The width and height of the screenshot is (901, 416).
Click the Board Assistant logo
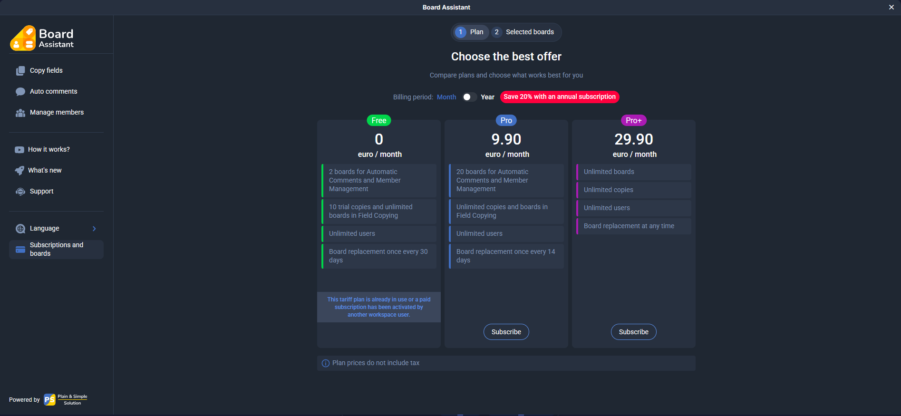click(42, 38)
